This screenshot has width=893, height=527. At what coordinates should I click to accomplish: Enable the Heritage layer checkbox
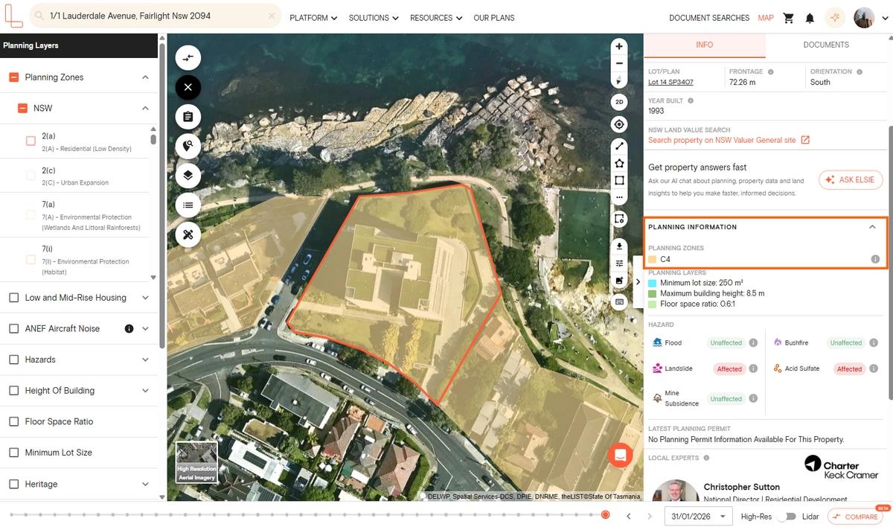pyautogui.click(x=13, y=484)
